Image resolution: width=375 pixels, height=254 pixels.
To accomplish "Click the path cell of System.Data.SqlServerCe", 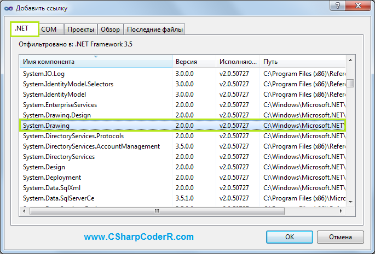I will pyautogui.click(x=304, y=198).
